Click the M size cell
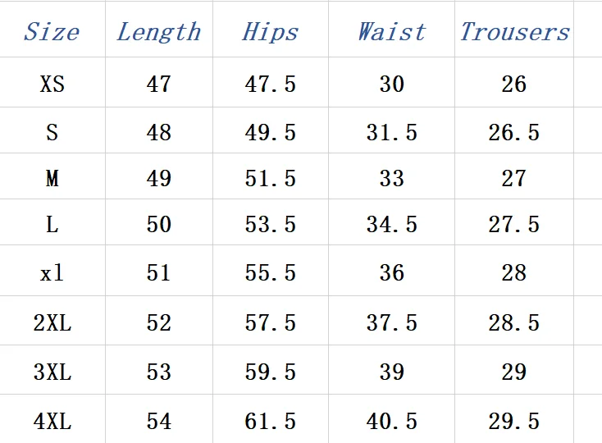Viewport: 602px width, 443px height. click(x=52, y=178)
